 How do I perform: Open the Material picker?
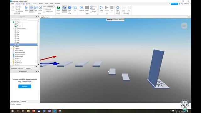coord(82,8)
